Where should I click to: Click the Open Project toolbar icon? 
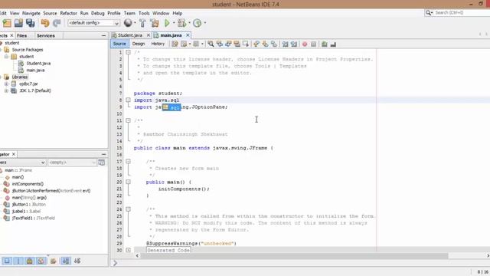click(18, 23)
